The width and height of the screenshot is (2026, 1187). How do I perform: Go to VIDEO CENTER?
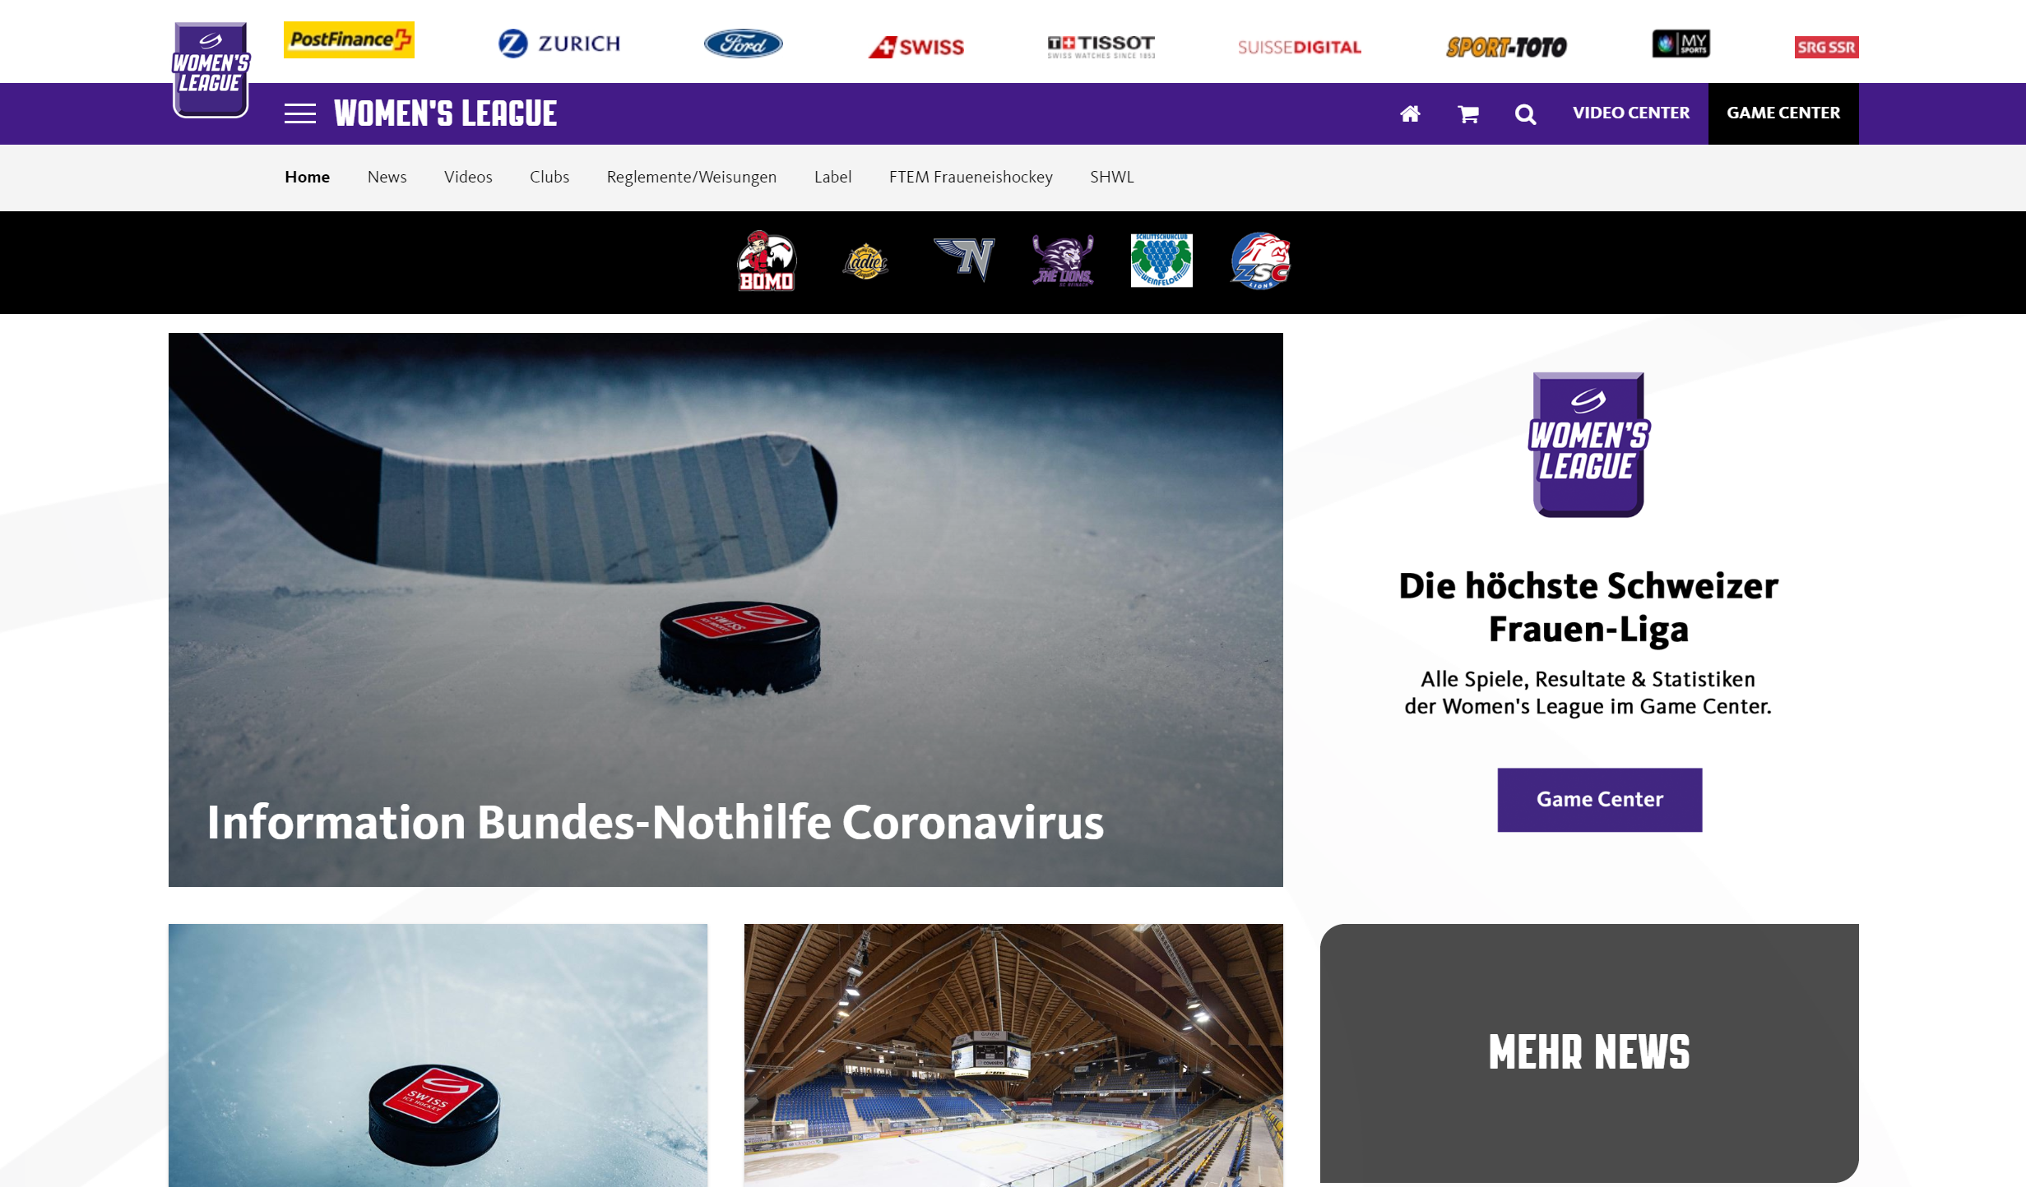pyautogui.click(x=1631, y=113)
